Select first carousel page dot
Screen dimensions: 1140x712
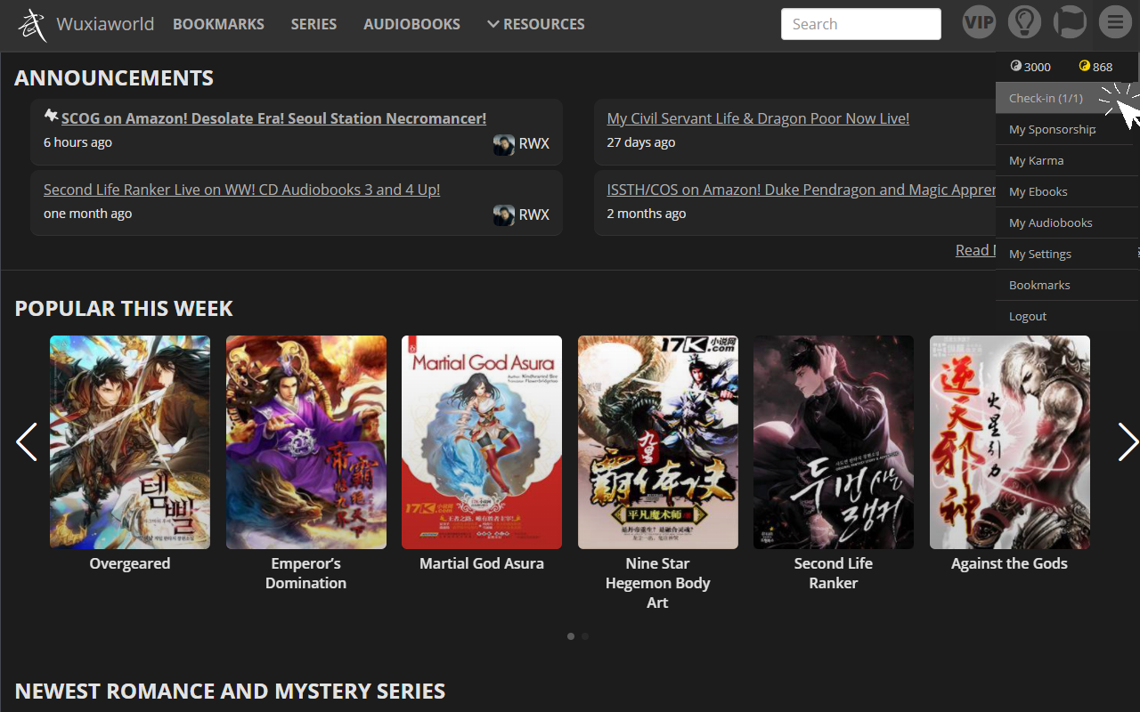click(571, 636)
